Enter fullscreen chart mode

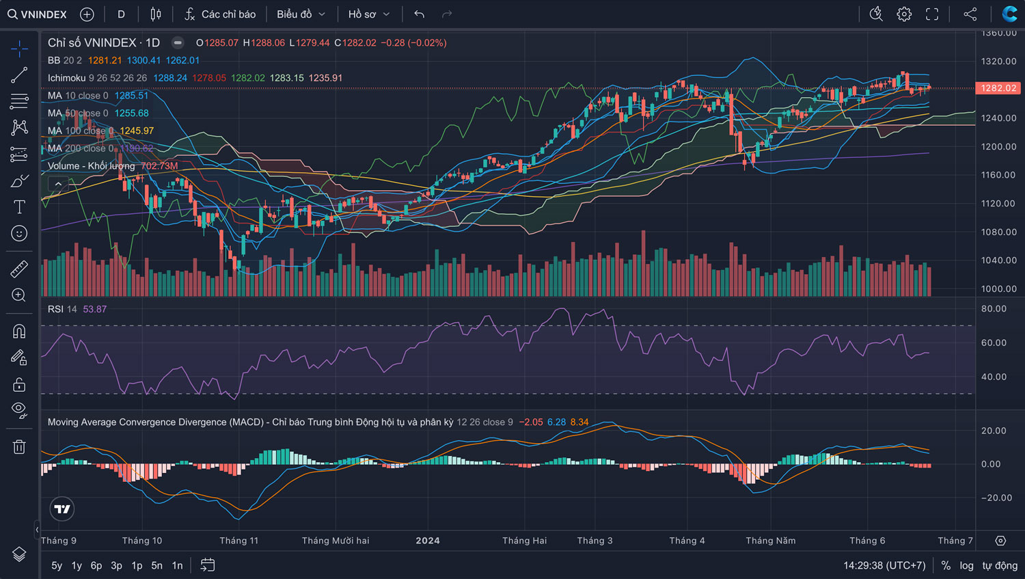pos(932,14)
